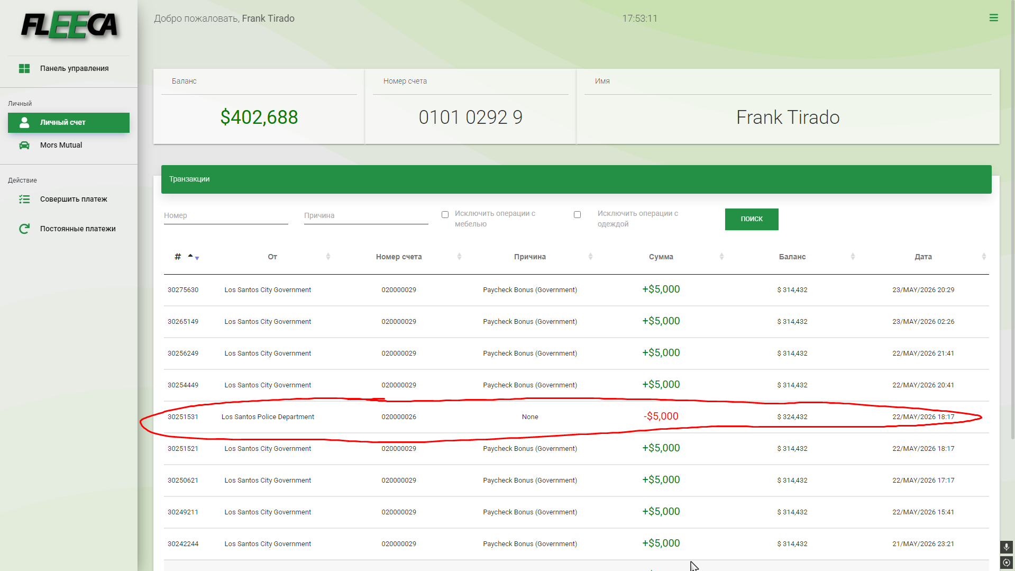Focus the Причина filter field
Screen dimensions: 1015x571
[x=366, y=216]
